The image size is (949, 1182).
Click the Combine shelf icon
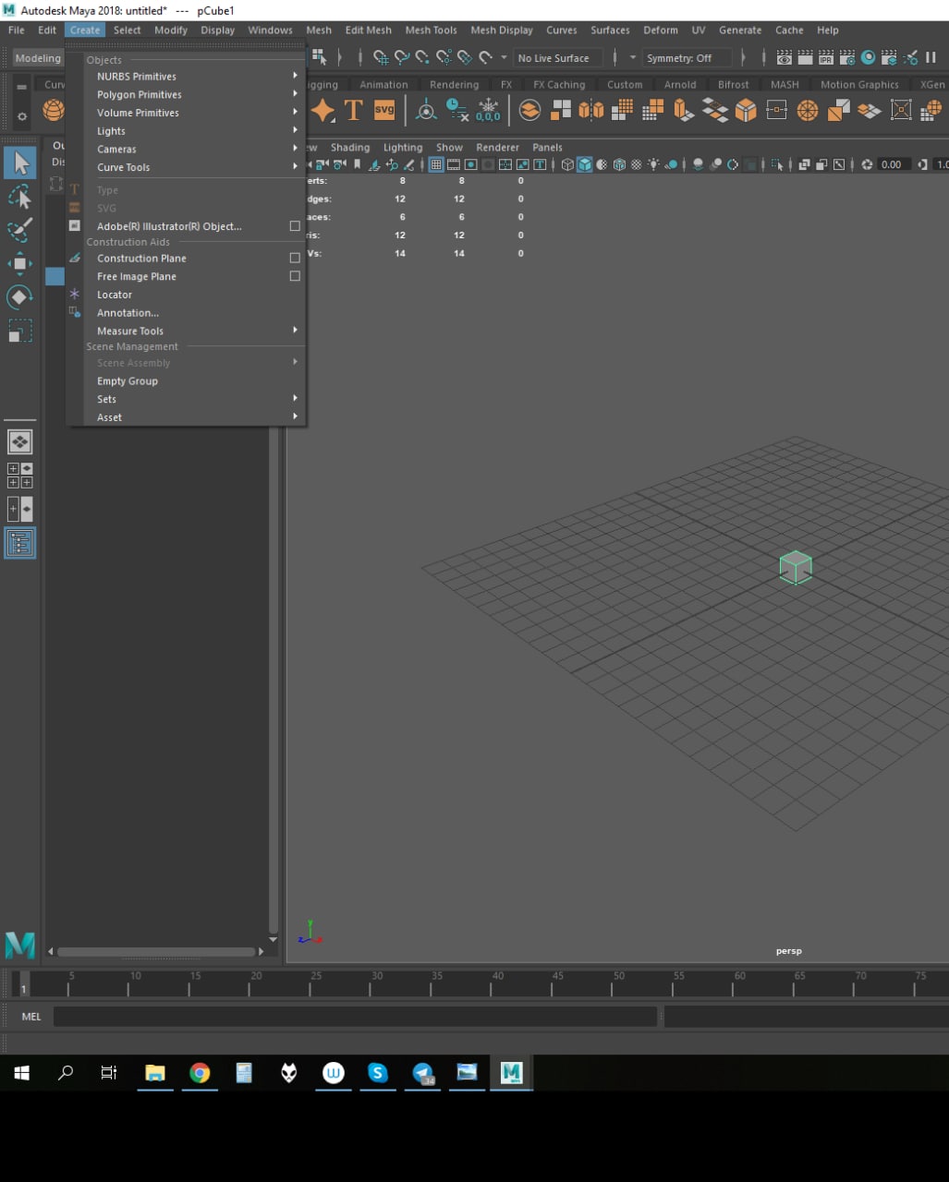click(x=529, y=111)
